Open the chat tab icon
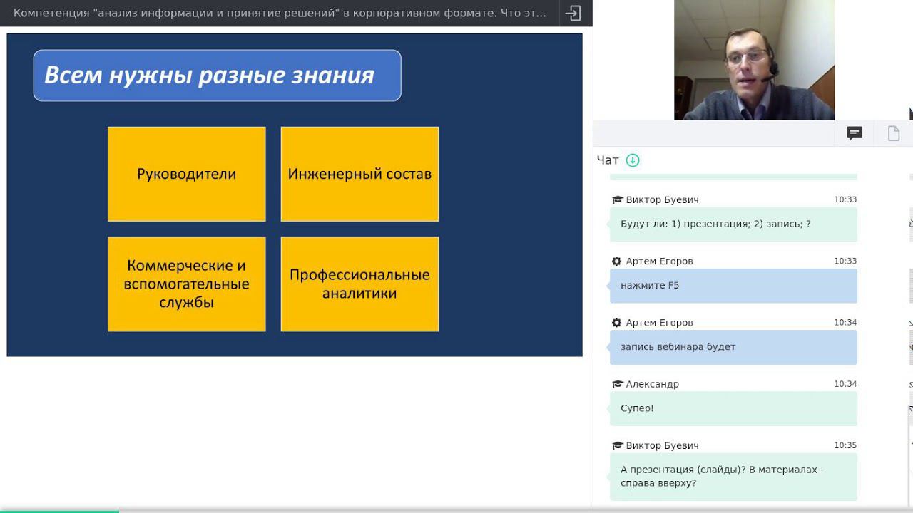Viewport: 913px width, 513px height. 855,133
